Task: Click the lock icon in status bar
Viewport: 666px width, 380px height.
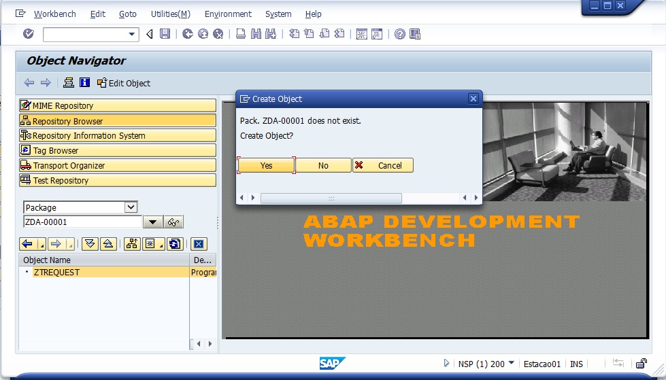Action: 641,364
